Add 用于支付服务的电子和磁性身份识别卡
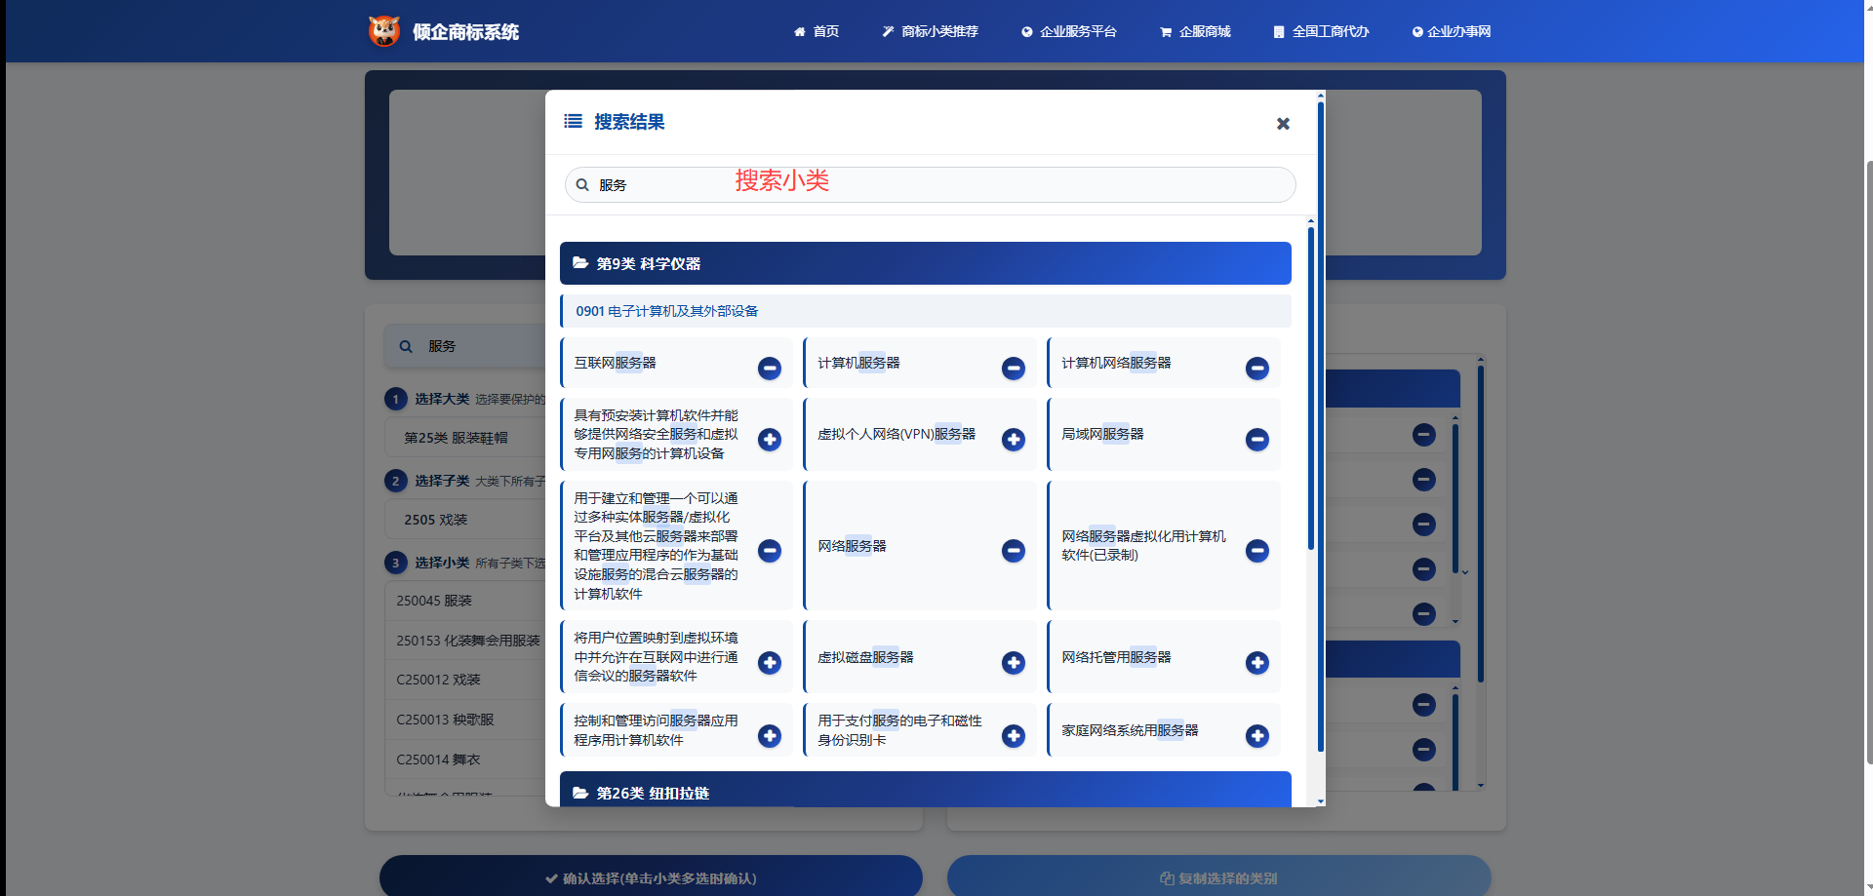The height and width of the screenshot is (896, 1873). point(1013,736)
